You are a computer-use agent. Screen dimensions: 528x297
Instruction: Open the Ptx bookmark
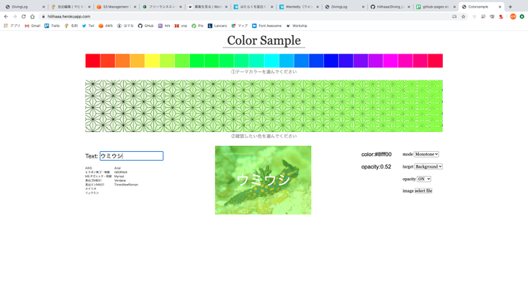[x=197, y=26]
